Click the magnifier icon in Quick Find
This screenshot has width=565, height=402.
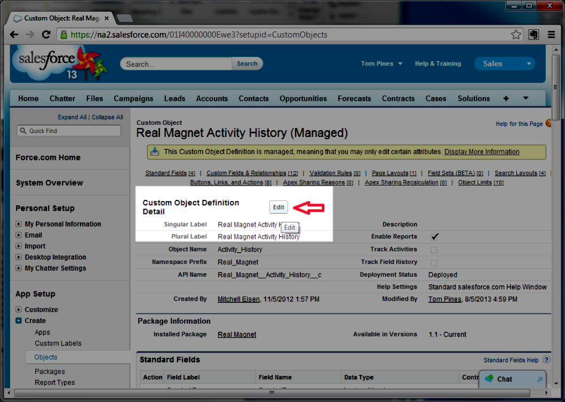point(23,131)
